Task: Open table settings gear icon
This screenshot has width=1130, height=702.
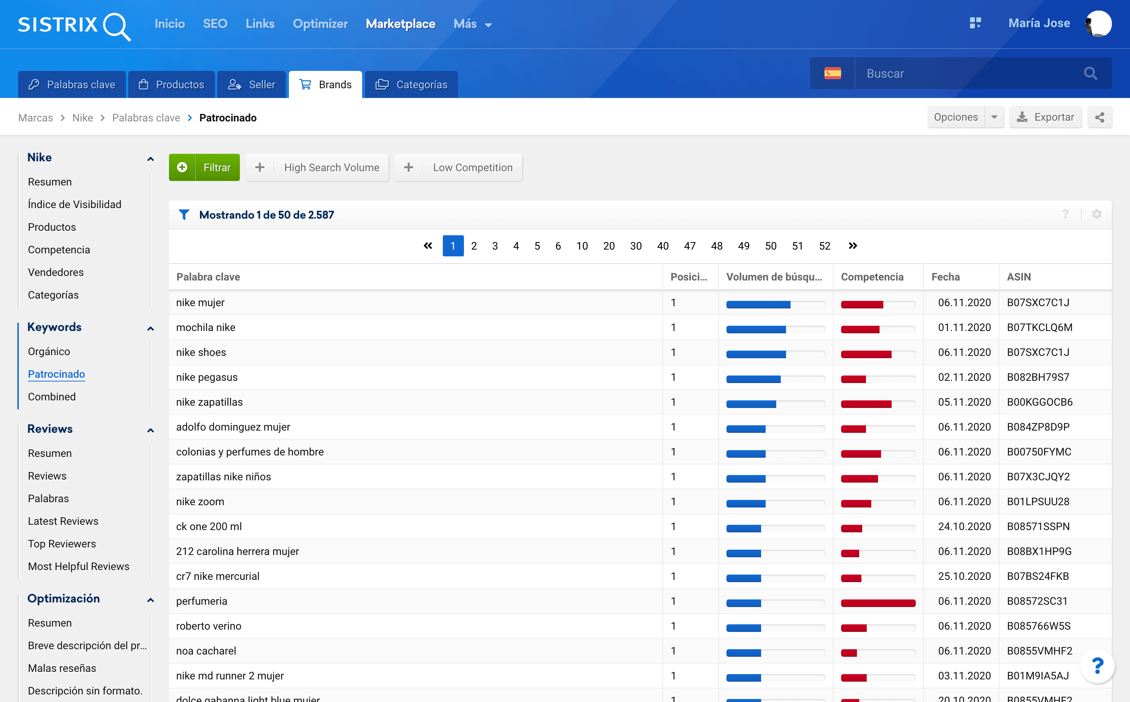Action: [x=1096, y=214]
